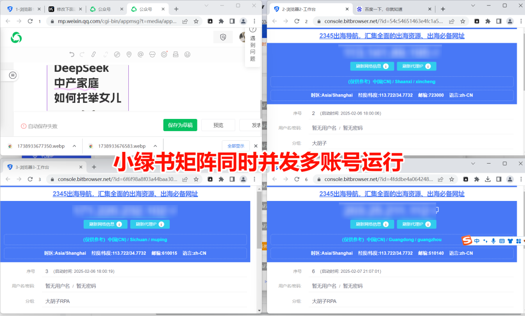Image resolution: width=525 pixels, height=316 pixels.
Task: Close the download bar with X
Action: (256, 146)
